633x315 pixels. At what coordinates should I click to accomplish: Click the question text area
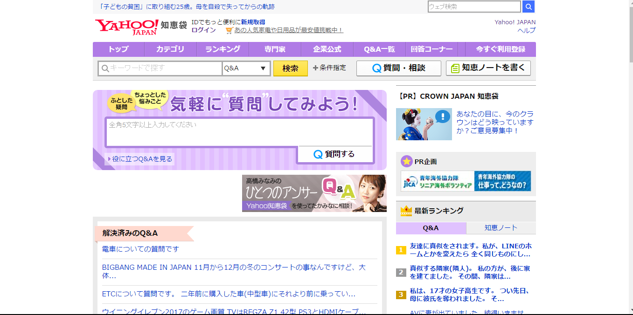240,132
